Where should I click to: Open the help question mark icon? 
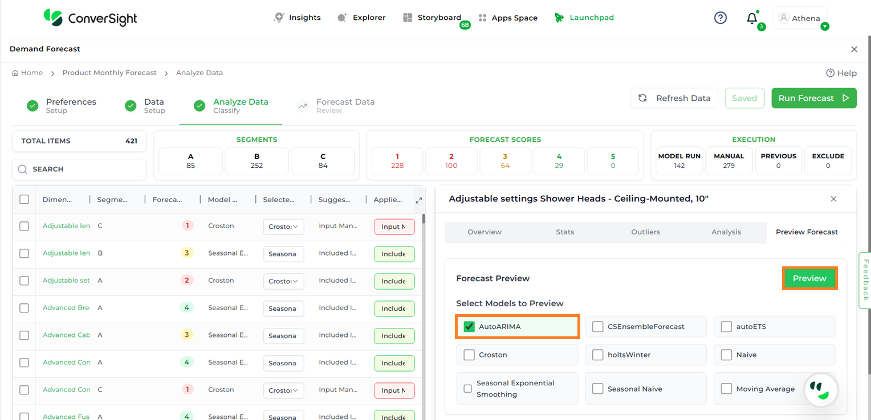click(721, 18)
